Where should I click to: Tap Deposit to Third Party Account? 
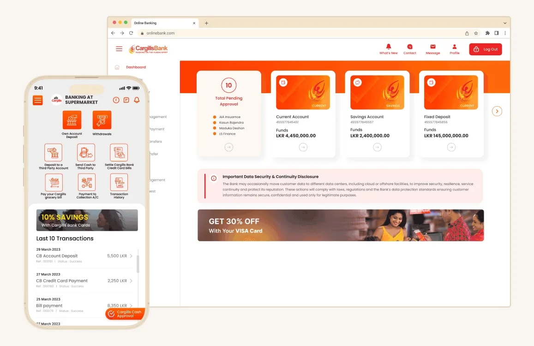coord(53,153)
